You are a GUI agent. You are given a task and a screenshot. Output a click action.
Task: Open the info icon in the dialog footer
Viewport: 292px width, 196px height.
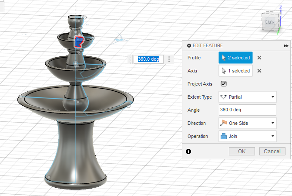pyautogui.click(x=188, y=151)
